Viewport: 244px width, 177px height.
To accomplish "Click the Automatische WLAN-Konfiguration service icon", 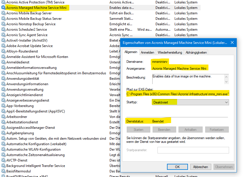I will (x=3, y=149).
